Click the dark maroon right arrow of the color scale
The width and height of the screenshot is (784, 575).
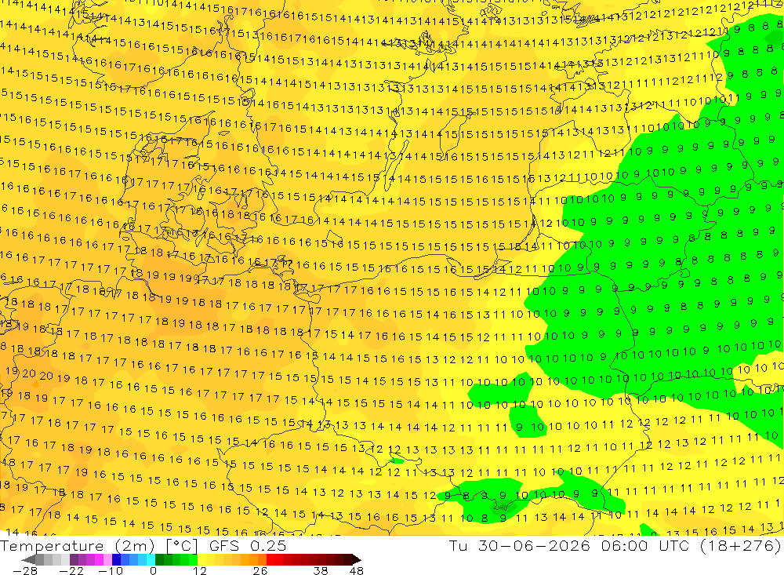355,559
